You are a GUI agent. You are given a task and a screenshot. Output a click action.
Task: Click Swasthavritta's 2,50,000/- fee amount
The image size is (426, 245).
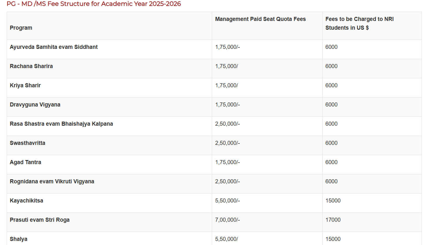[x=227, y=143]
